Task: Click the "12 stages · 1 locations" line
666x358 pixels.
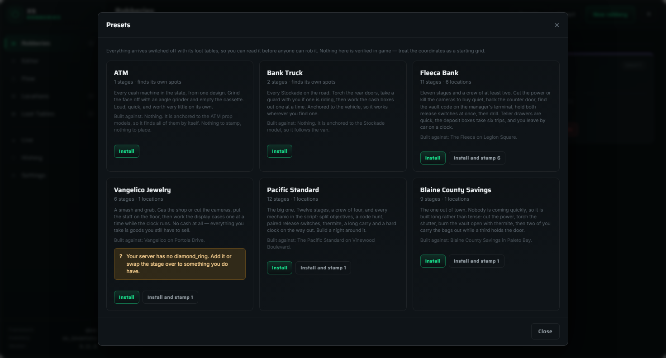Action: (x=292, y=199)
